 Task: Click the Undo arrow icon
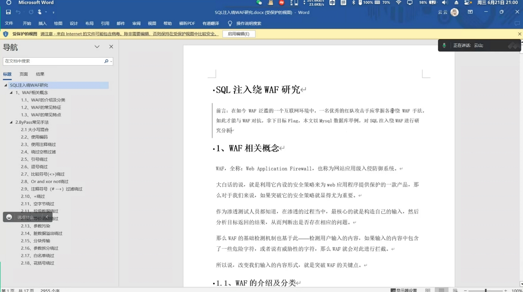pos(18,12)
